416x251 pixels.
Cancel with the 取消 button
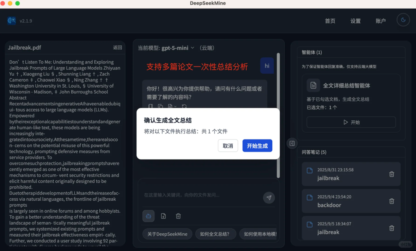[x=228, y=146]
